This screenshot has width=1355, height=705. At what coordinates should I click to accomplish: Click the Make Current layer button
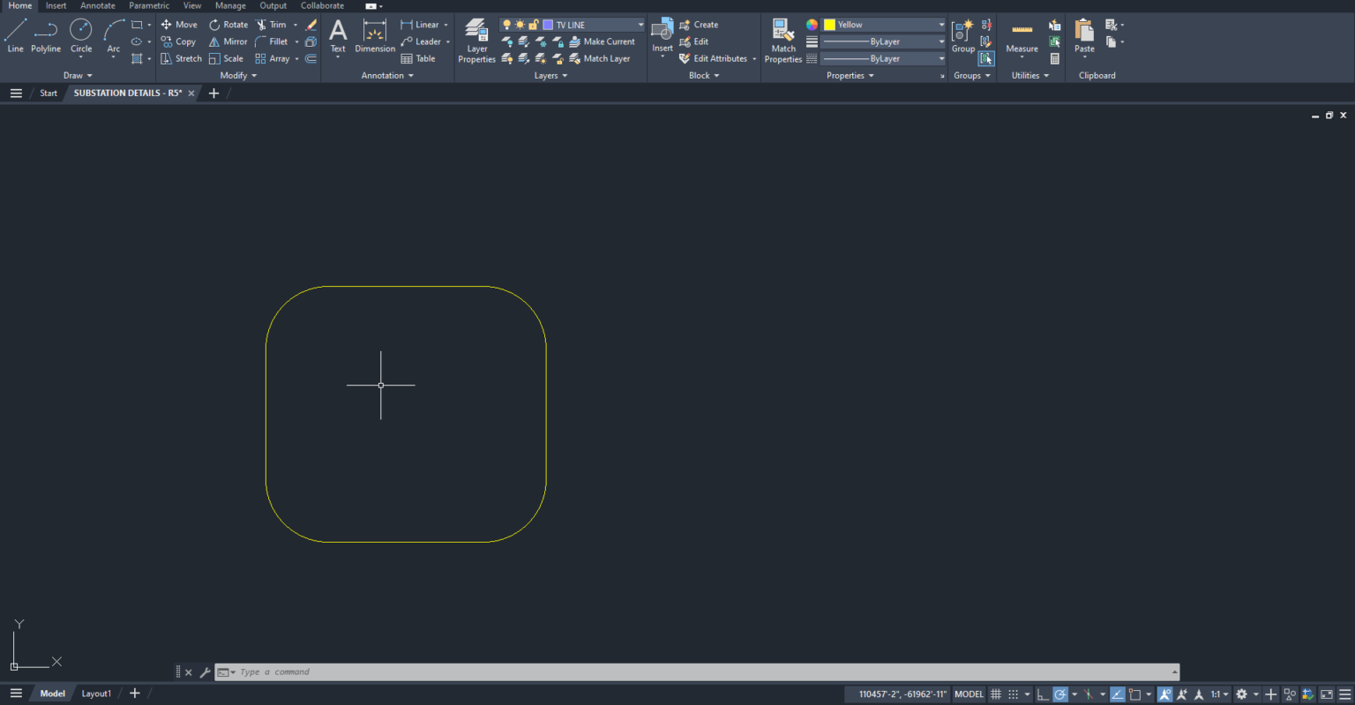pos(603,41)
